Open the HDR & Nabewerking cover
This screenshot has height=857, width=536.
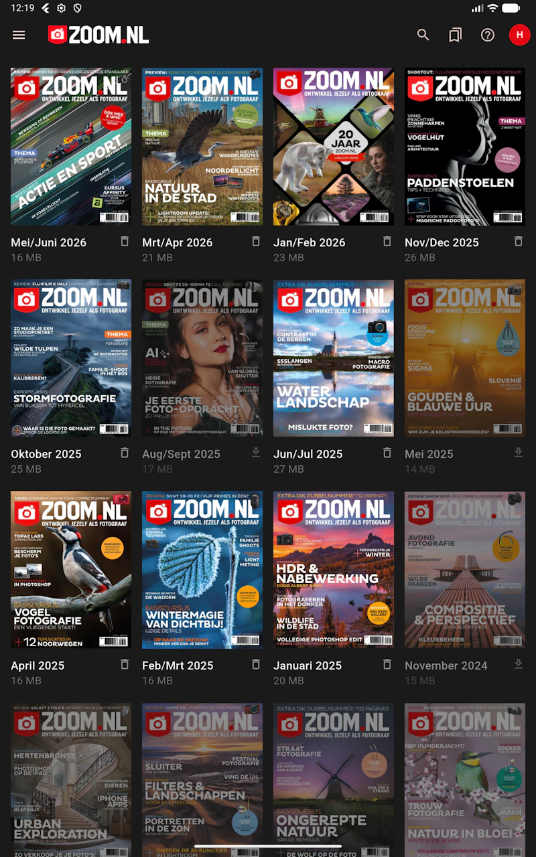(x=334, y=570)
